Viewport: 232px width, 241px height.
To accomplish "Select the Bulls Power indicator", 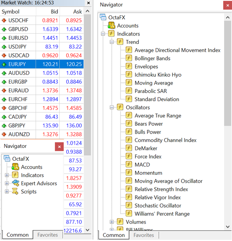I will click(148, 132).
